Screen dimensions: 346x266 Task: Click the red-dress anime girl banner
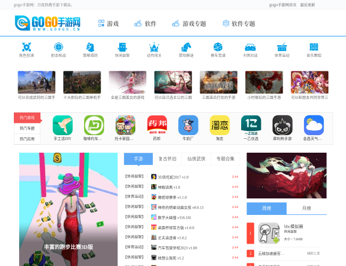tap(286, 176)
